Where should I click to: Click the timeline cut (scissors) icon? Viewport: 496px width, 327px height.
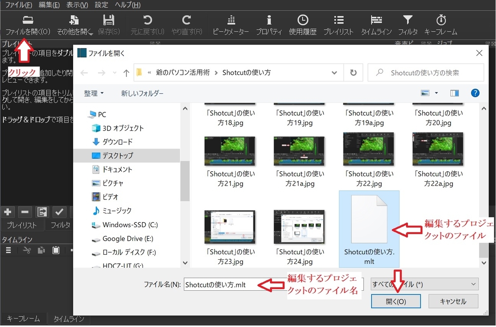[x=27, y=250]
